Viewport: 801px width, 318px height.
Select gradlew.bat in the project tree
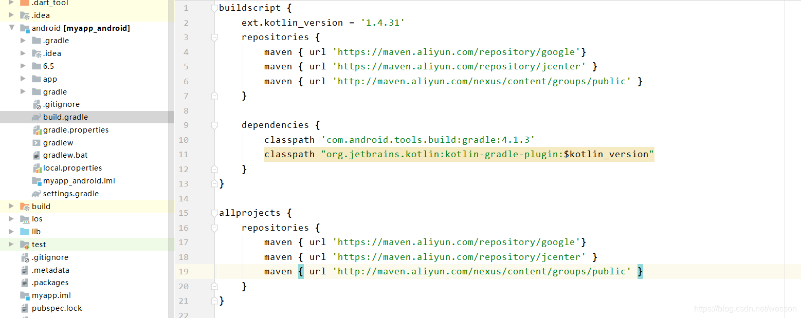[65, 155]
